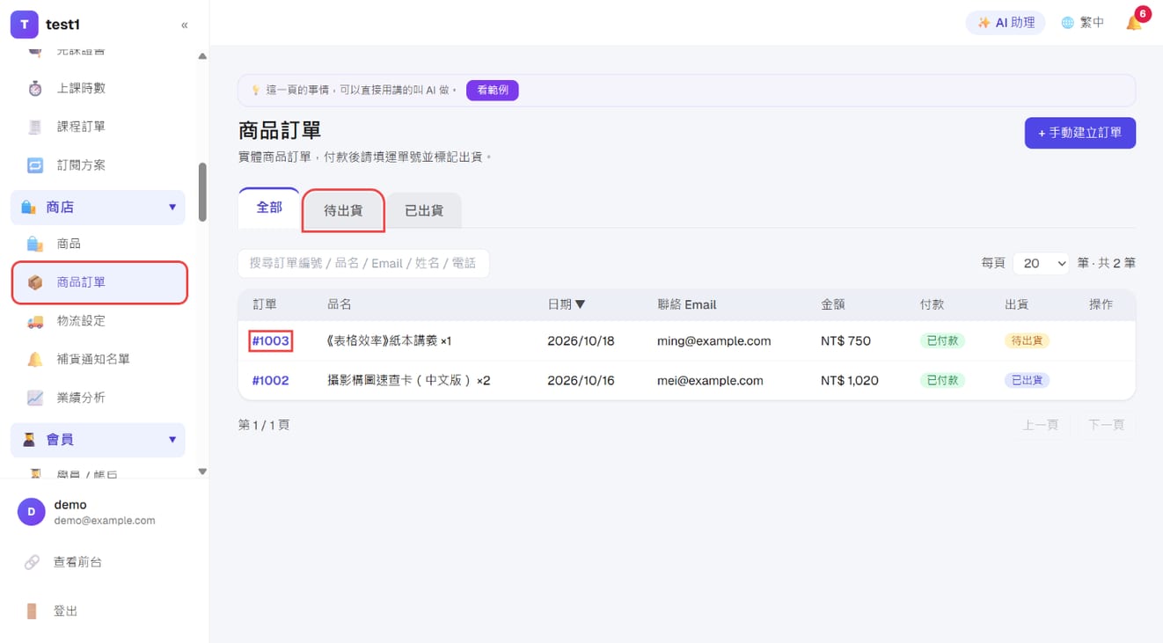Click the truck icon beside 物流設定

[x=35, y=321]
